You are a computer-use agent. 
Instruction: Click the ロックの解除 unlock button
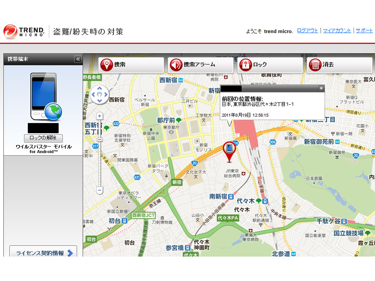43,138
